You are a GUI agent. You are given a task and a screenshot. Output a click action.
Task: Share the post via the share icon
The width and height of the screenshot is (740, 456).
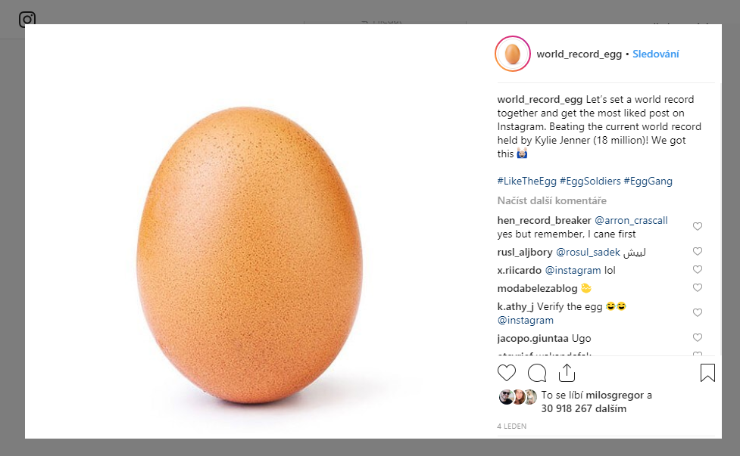[x=567, y=373]
